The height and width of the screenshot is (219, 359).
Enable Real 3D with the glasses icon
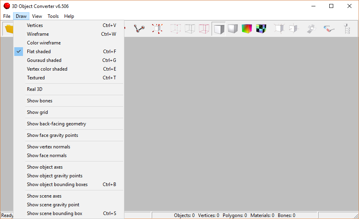pyautogui.click(x=329, y=29)
